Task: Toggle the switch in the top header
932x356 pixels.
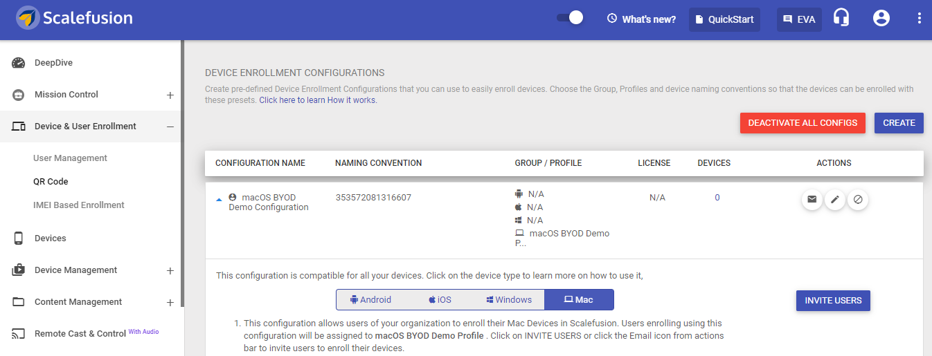Action: tap(570, 18)
